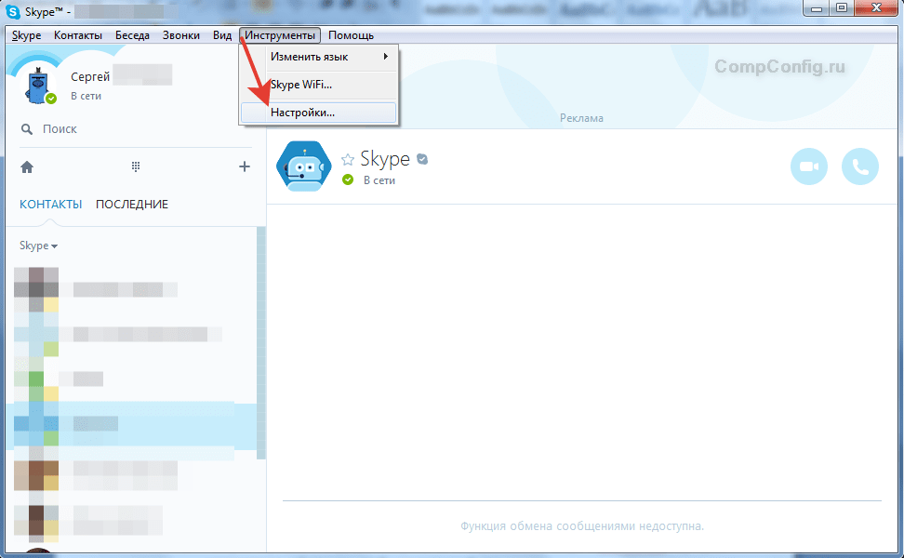Click the plus add contact icon
Image resolution: width=904 pixels, height=558 pixels.
[245, 166]
